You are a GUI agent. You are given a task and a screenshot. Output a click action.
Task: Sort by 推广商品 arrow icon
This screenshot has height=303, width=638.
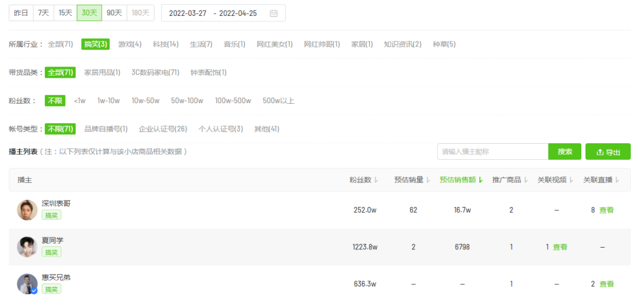(526, 180)
